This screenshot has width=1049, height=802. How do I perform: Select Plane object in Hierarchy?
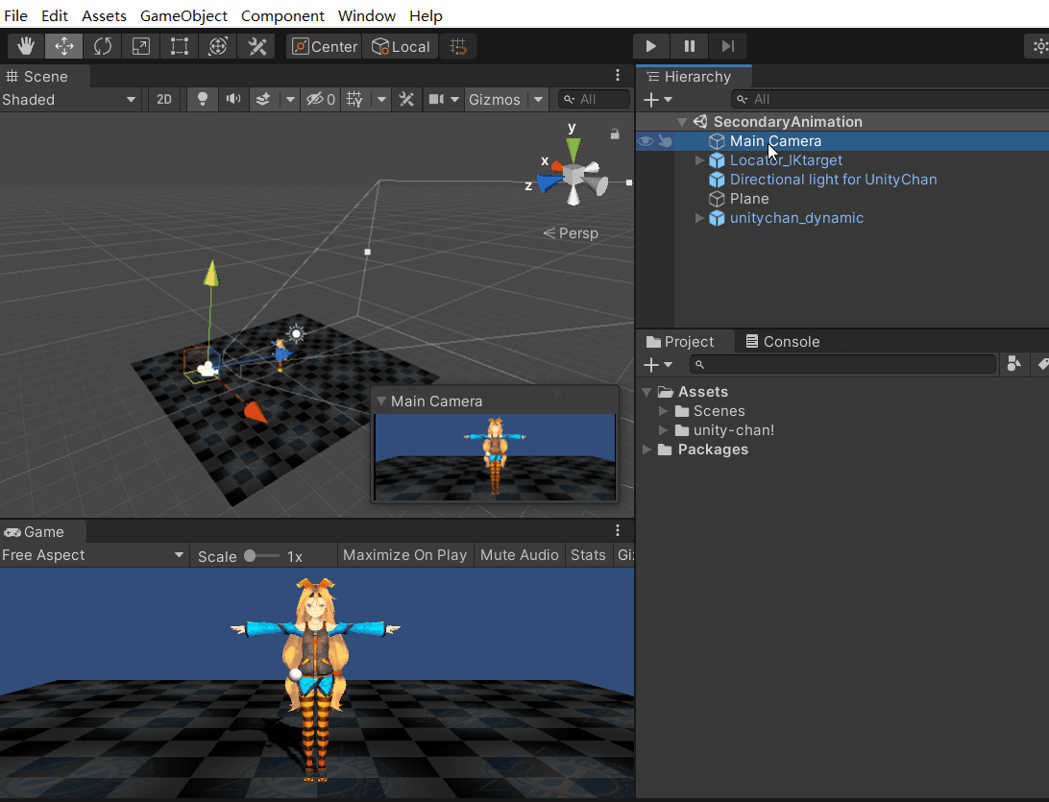point(748,200)
